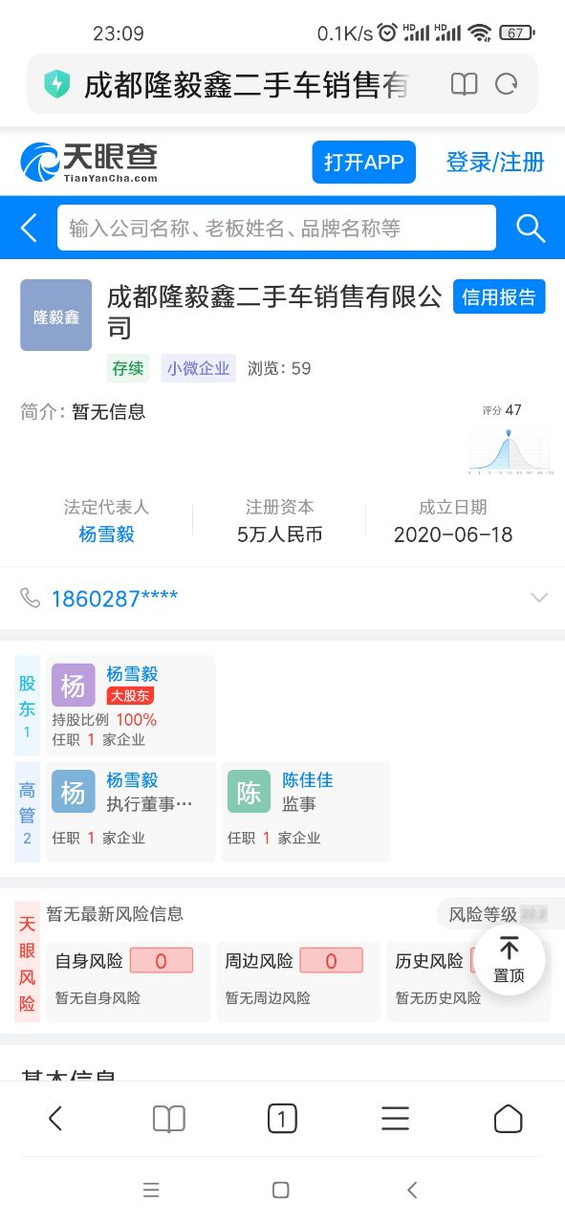Go to browser home page icon
Viewport: 565px width, 1224px height.
[x=509, y=1119]
